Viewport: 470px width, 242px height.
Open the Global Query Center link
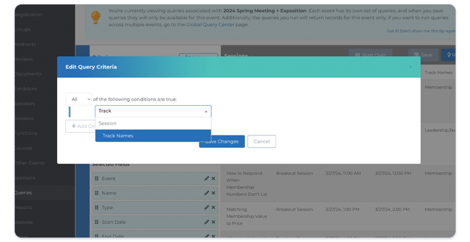click(210, 25)
